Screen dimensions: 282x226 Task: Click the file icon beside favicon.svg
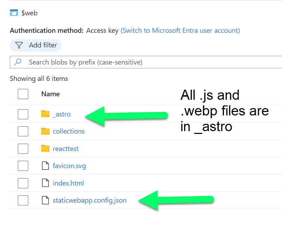click(45, 166)
